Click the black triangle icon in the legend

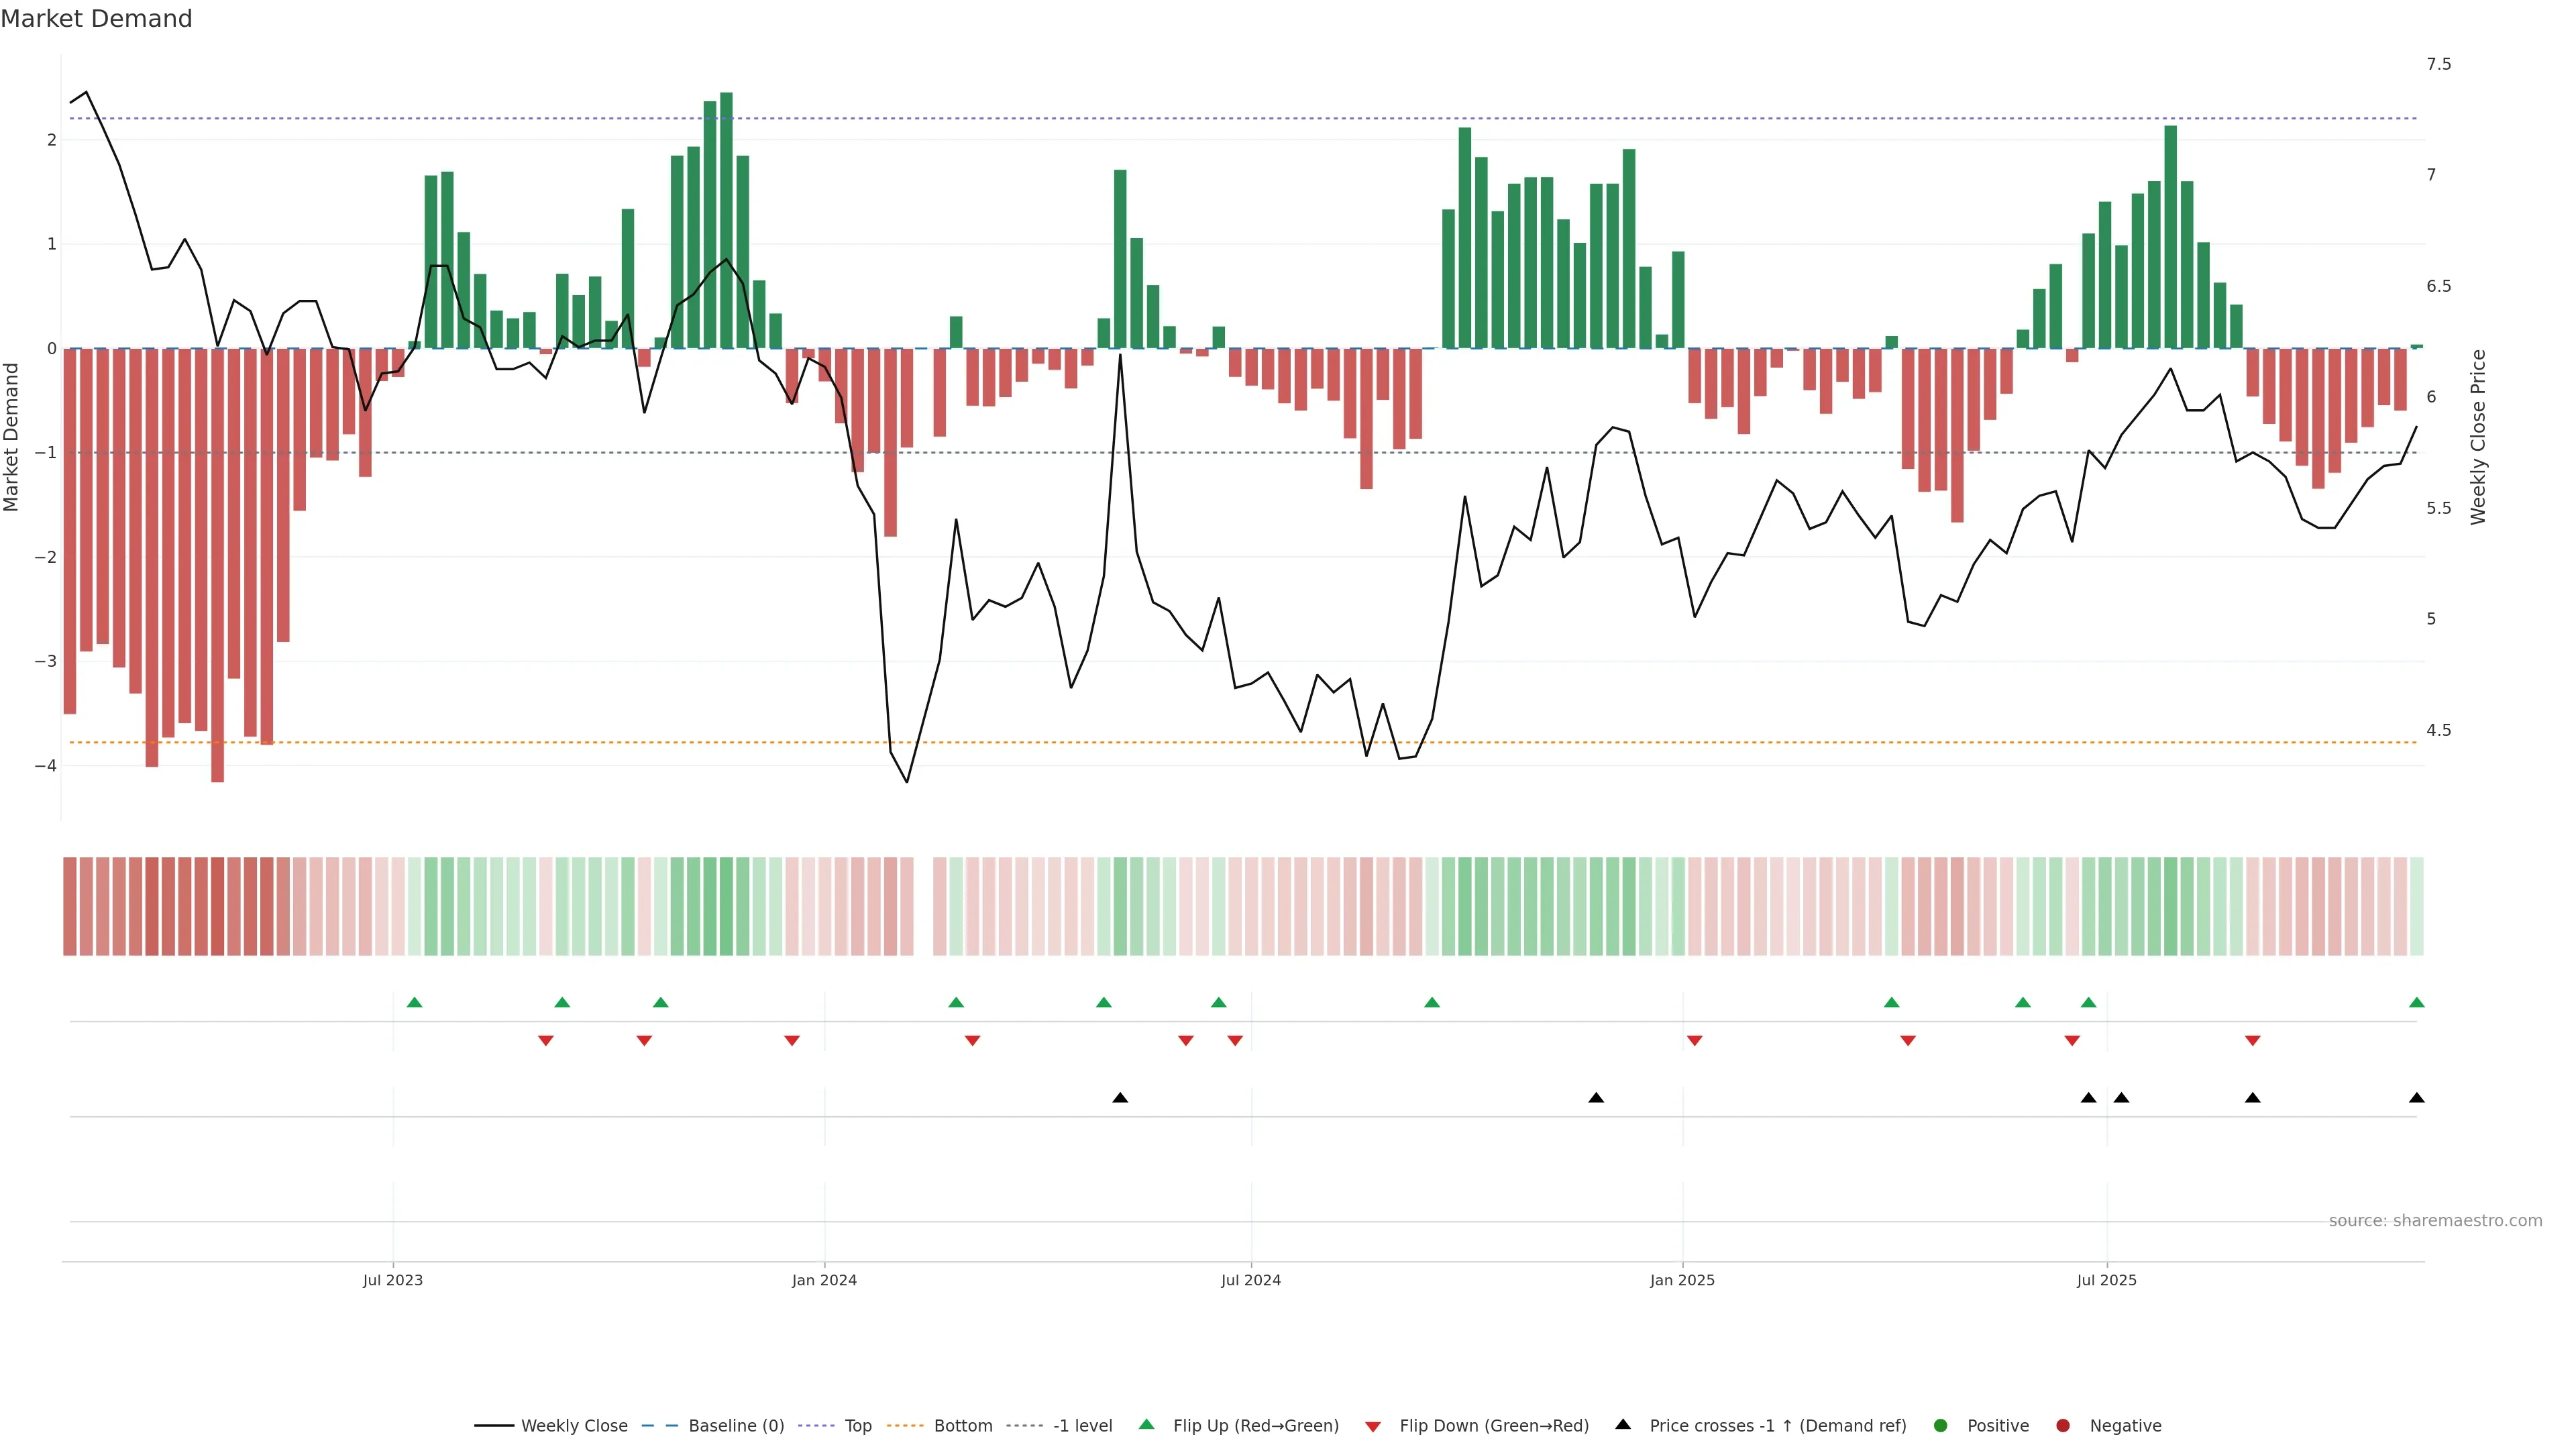[x=1623, y=1425]
